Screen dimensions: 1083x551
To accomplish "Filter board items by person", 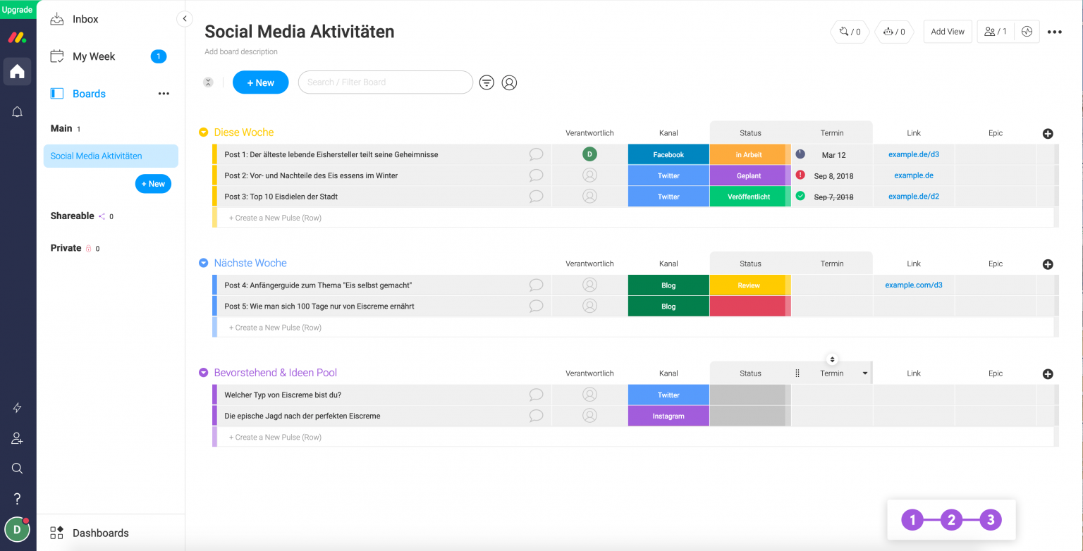I will 509,82.
